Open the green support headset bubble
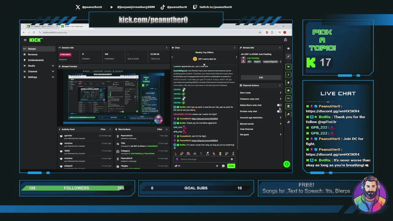Viewport: 393px width, 221px height. tap(286, 164)
